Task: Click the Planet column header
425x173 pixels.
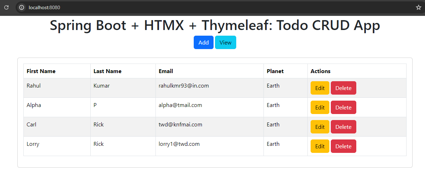Action: pos(275,71)
